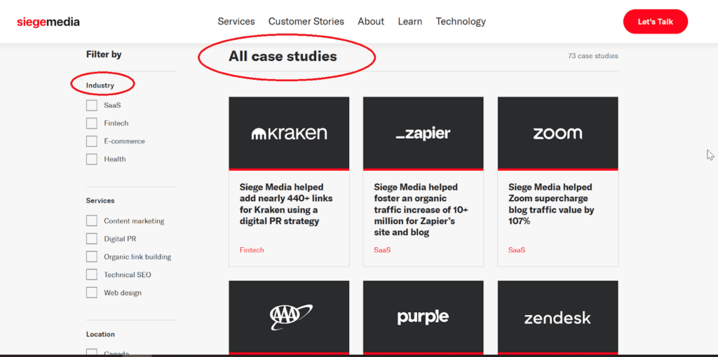
Task: Open the Zapier organic traffic headline
Action: (421, 210)
